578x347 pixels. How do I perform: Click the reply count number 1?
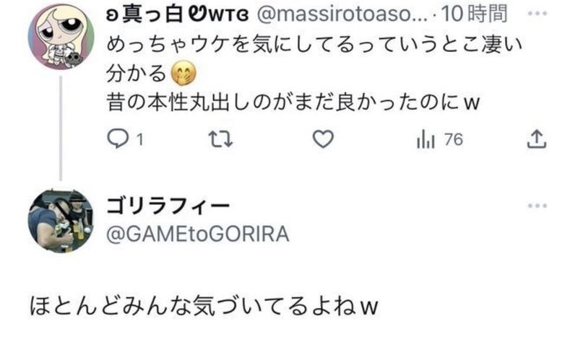(x=139, y=140)
